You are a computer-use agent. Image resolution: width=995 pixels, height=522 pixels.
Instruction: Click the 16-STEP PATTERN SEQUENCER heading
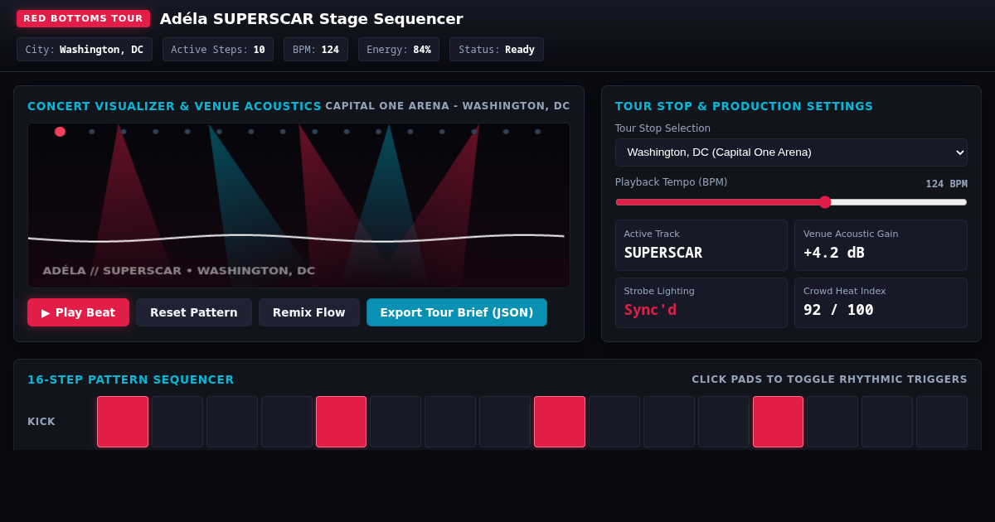click(x=131, y=379)
